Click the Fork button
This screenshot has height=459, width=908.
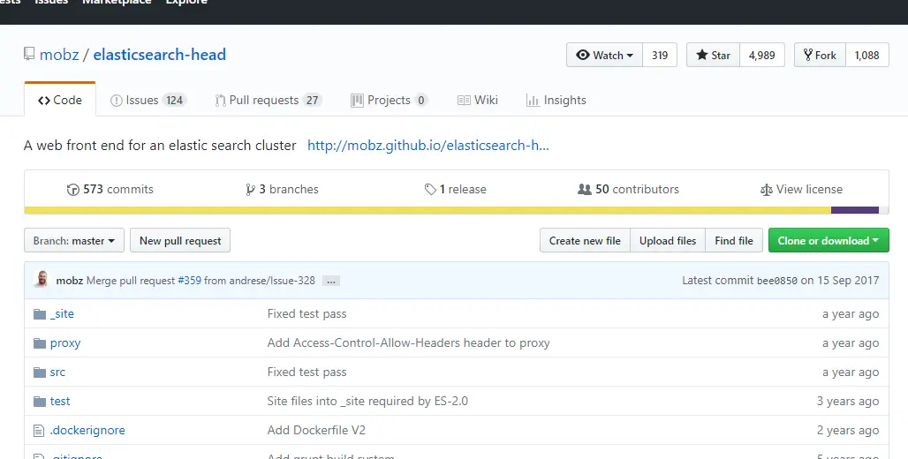[820, 55]
